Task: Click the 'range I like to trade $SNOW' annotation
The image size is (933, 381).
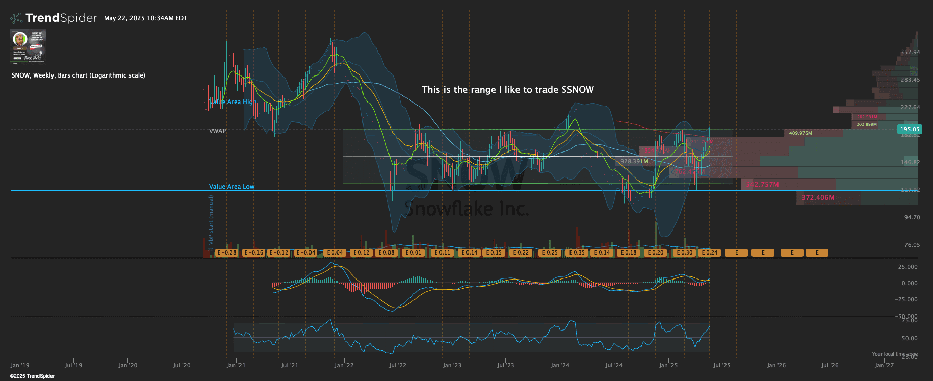Action: pos(508,90)
